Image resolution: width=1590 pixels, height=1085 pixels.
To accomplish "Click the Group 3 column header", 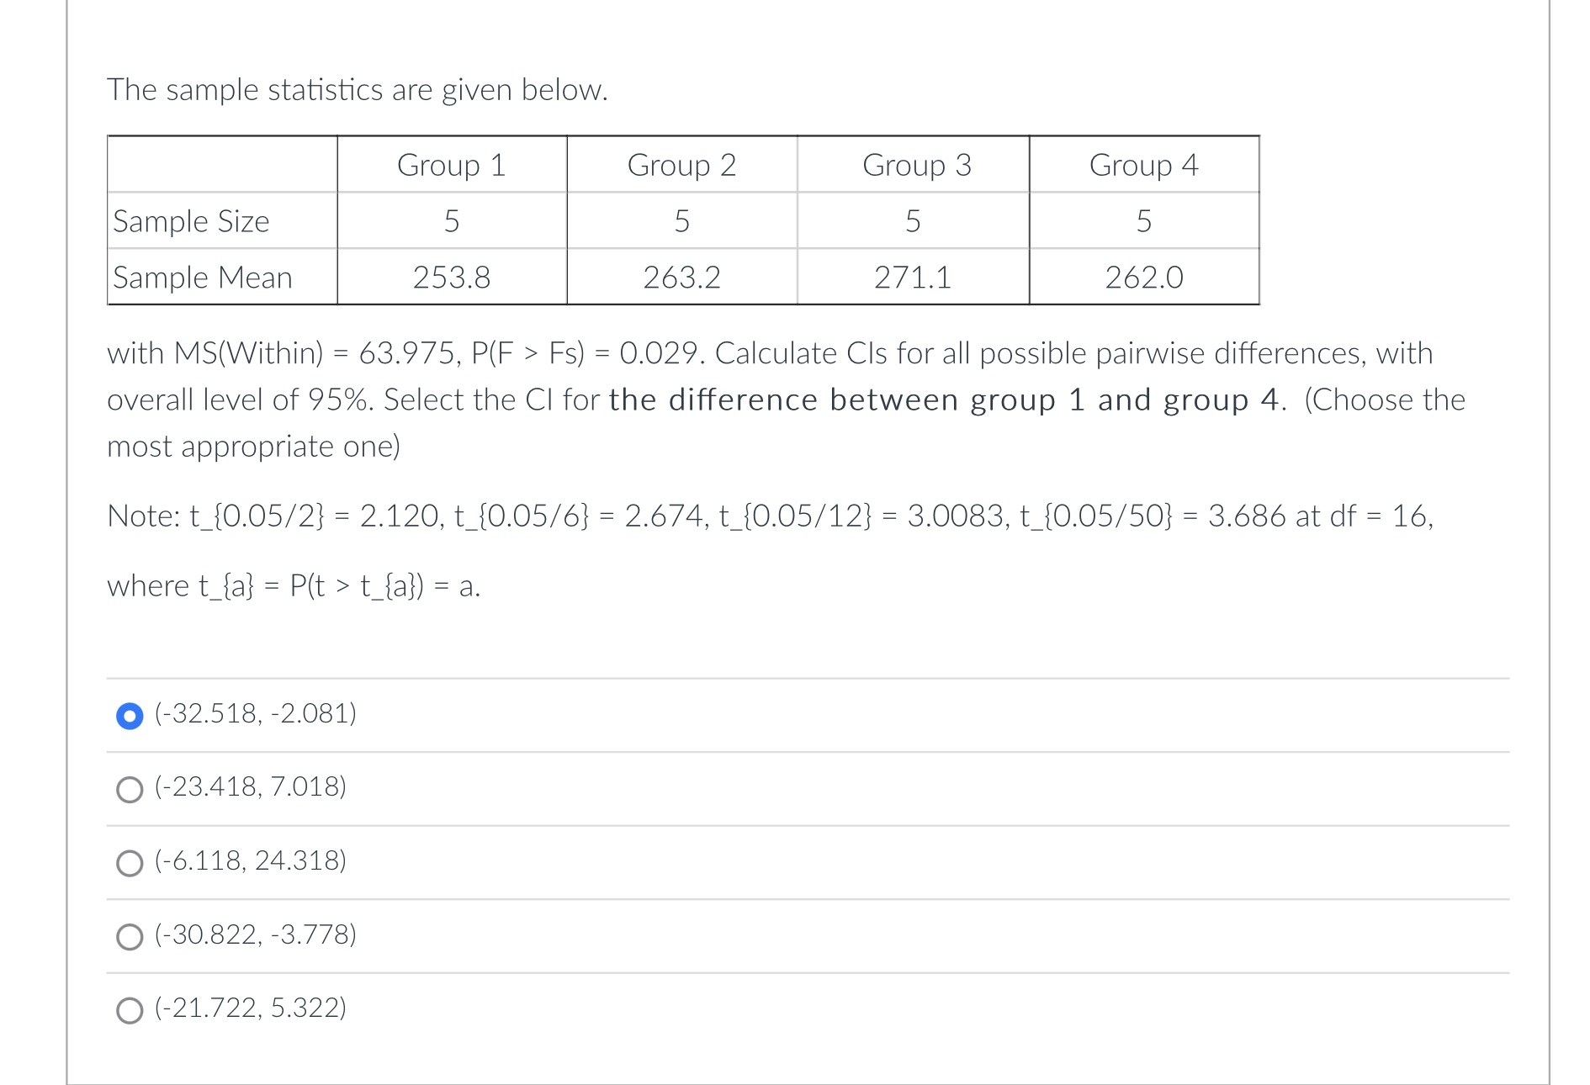I will click(x=915, y=165).
